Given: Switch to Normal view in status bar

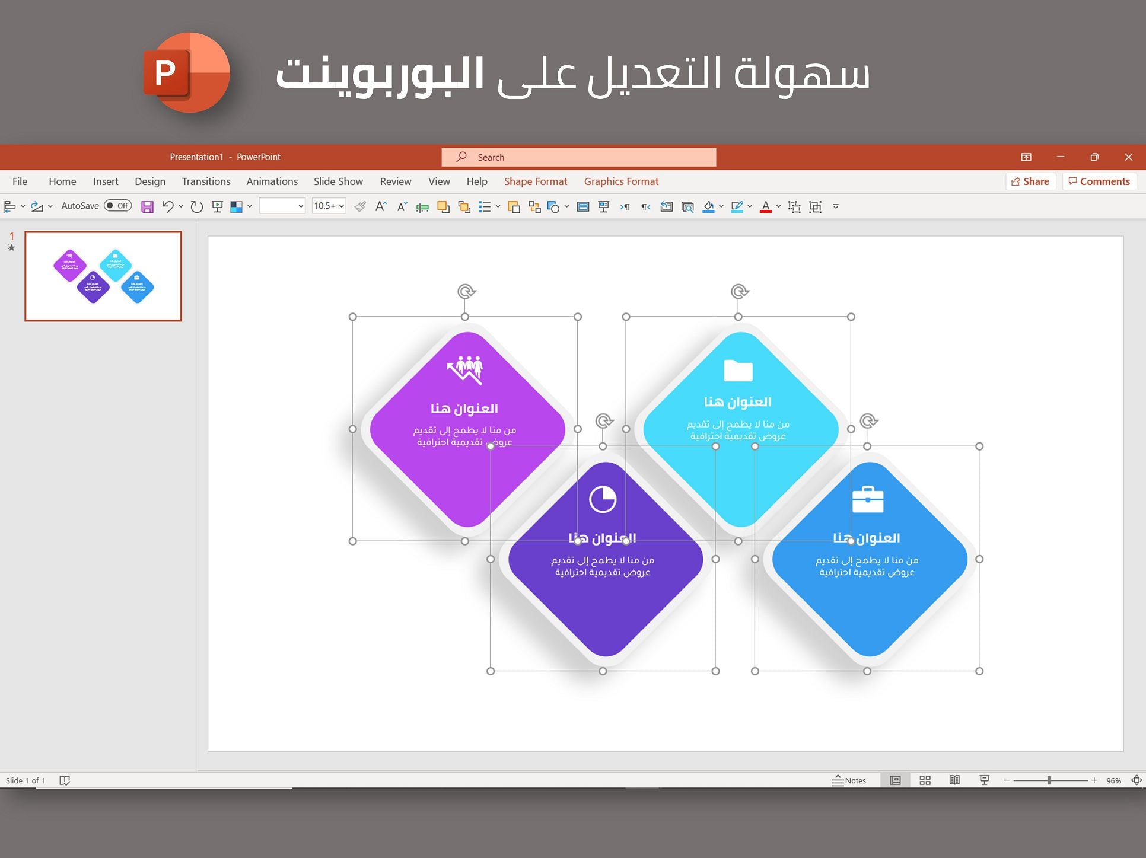Looking at the screenshot, I should point(895,780).
